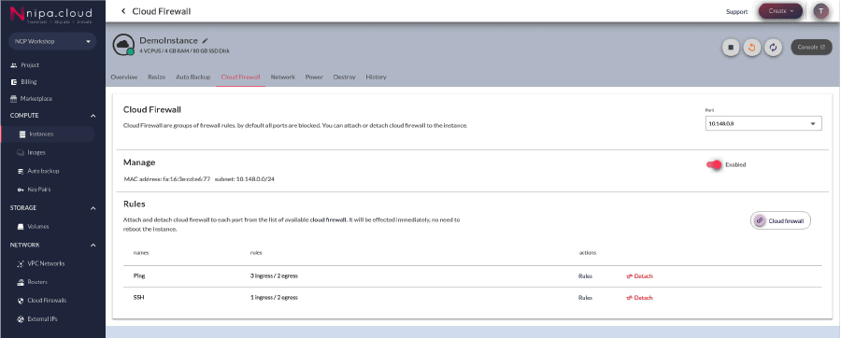Collapse the COMPUTE sidebar section
The width and height of the screenshot is (841, 338).
click(x=93, y=116)
